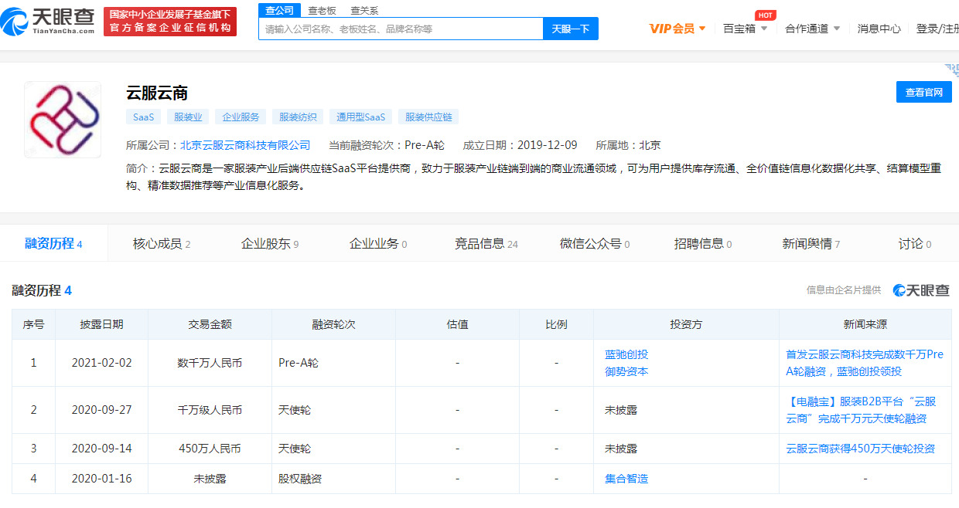The height and width of the screenshot is (508, 959).
Task: Select the 查公司 search tab
Action: pos(279,10)
